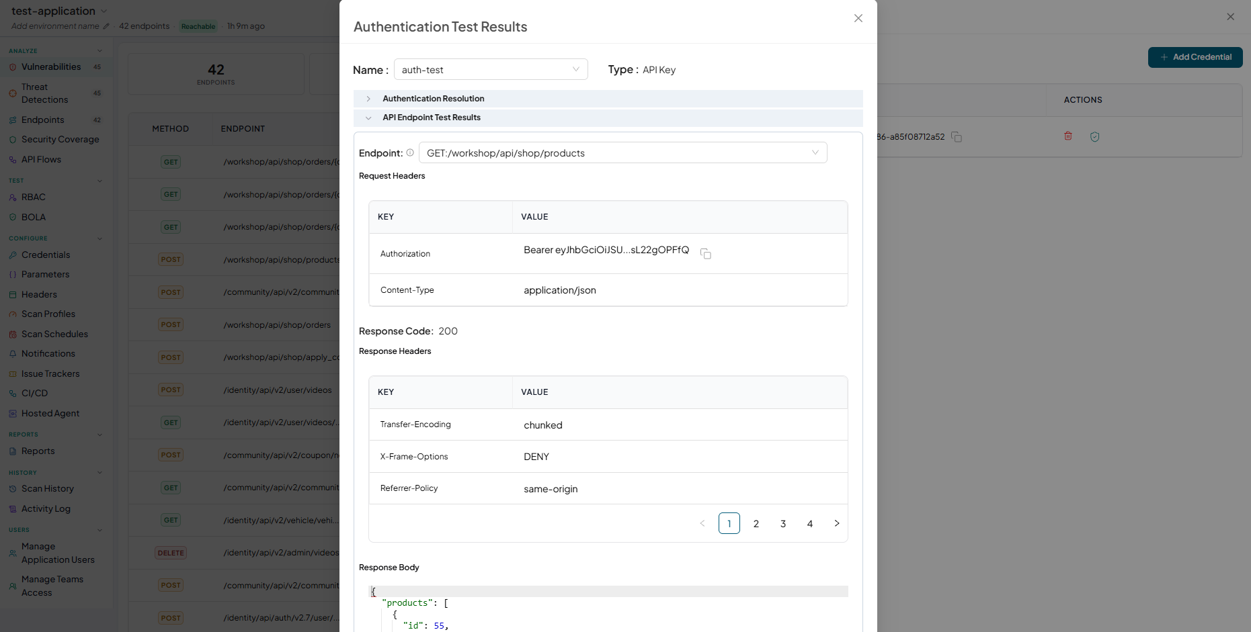Collapse the CONFIGURE sidebar section
Viewport: 1251px width, 632px height.
pyautogui.click(x=99, y=238)
